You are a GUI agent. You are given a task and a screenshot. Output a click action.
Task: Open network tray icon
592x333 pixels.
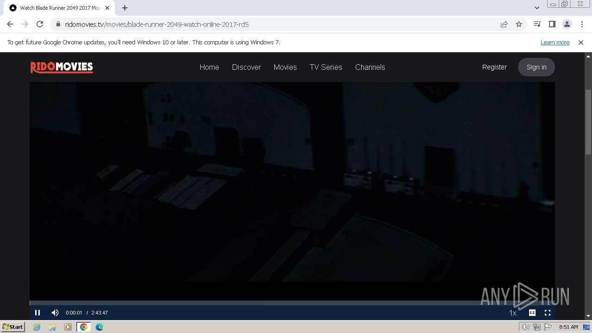(537, 327)
